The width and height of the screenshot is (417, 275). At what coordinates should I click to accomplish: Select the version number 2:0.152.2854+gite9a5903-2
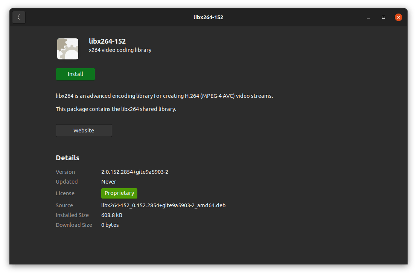135,172
